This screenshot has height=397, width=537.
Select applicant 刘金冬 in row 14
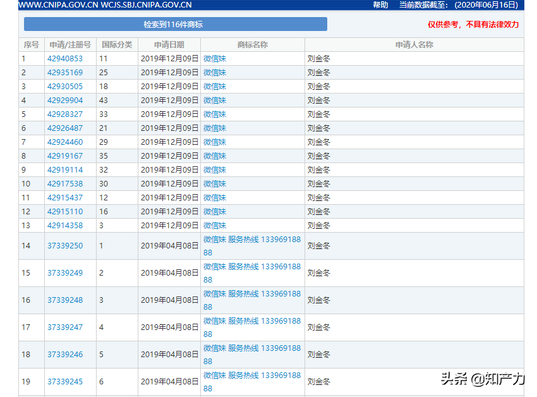point(319,246)
